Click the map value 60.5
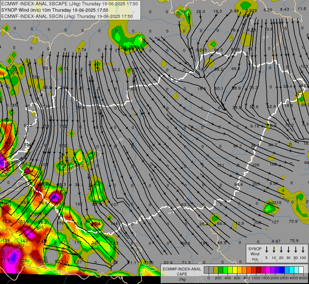This screenshot has width=309, height=284. click(186, 243)
